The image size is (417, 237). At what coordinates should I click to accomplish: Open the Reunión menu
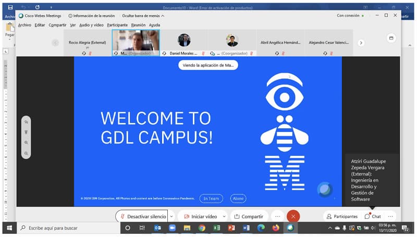[x=138, y=25]
